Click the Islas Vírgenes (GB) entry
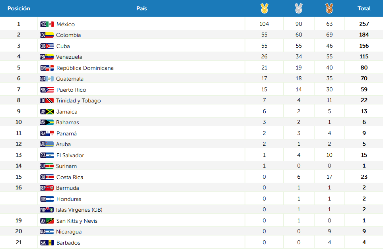 point(79,210)
